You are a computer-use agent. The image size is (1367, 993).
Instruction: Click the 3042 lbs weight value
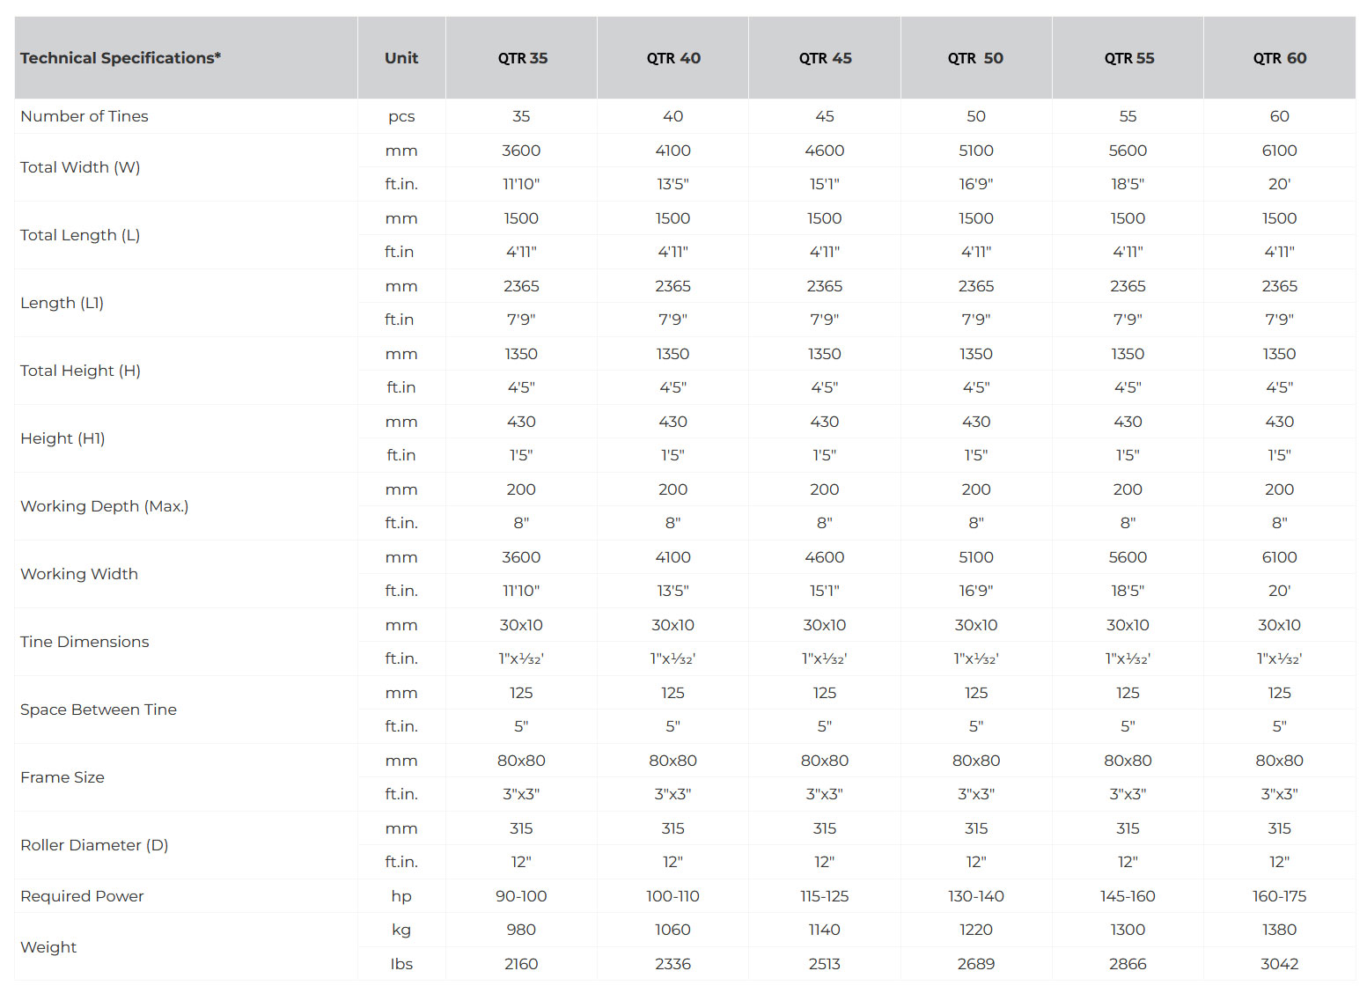click(x=1279, y=964)
